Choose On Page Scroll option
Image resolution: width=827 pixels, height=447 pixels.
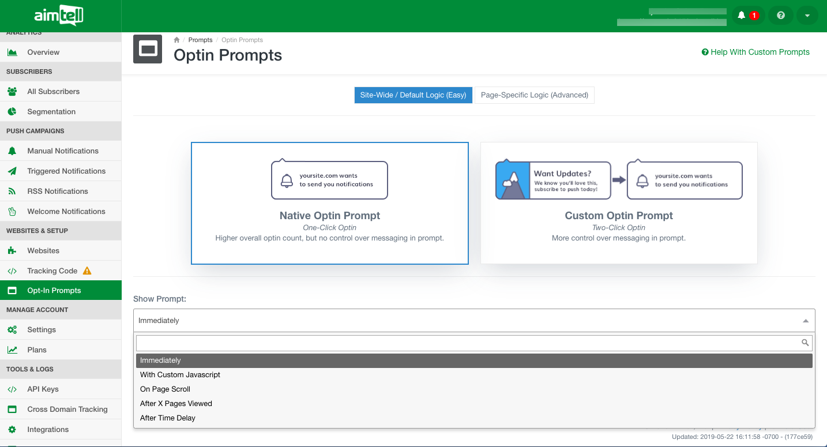[x=165, y=389]
